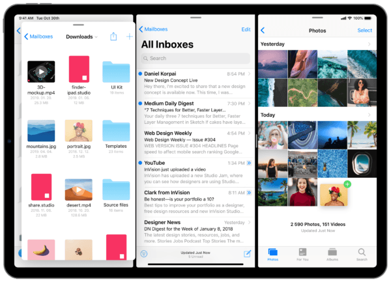Click green plus badge on dragged photo
391x282 pixels.
click(x=347, y=185)
